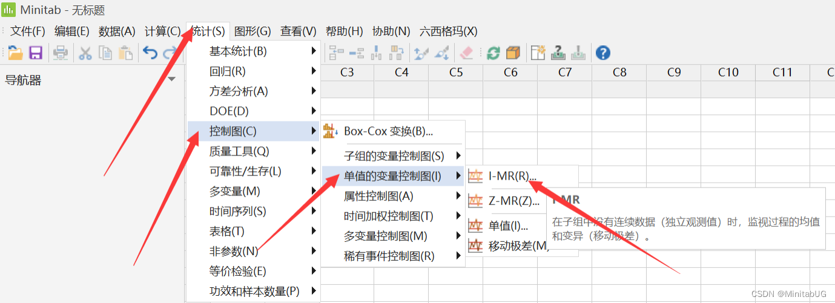Expand the 非参数(N) submenu
The width and height of the screenshot is (835, 303).
point(253,250)
